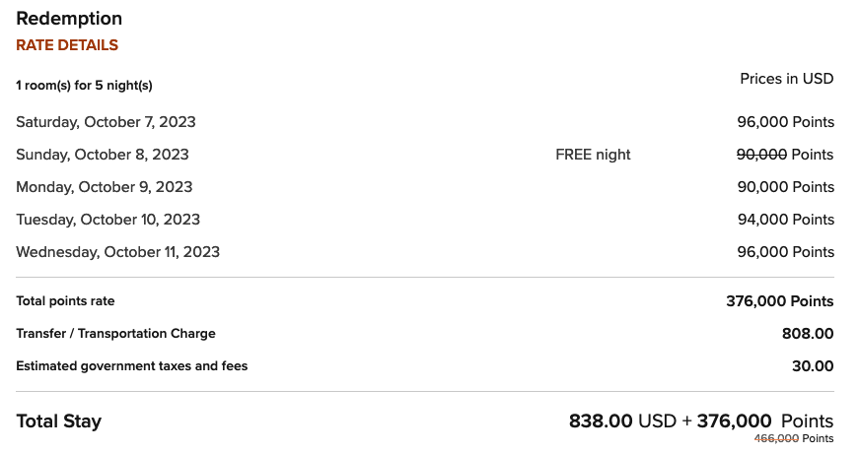Select the 1 room(s) for 5 night(s) text

tap(84, 86)
